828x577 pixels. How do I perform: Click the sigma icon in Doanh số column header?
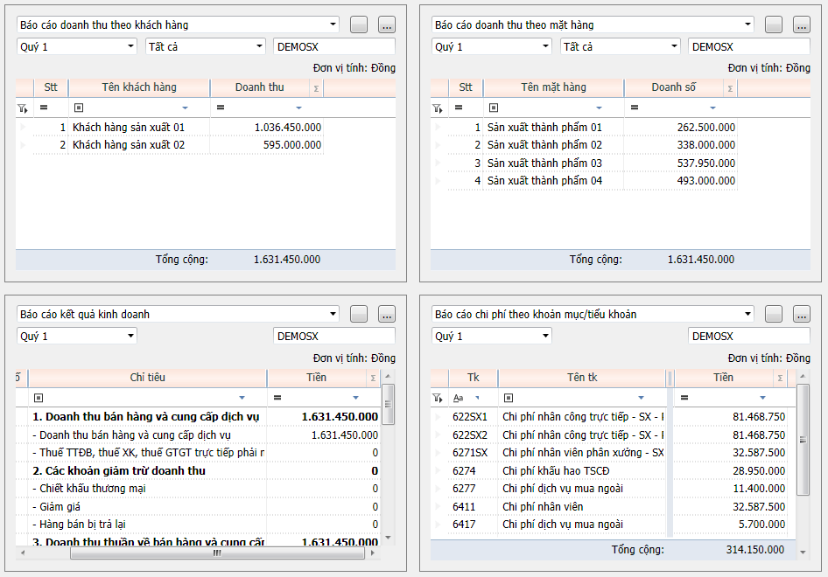click(730, 87)
